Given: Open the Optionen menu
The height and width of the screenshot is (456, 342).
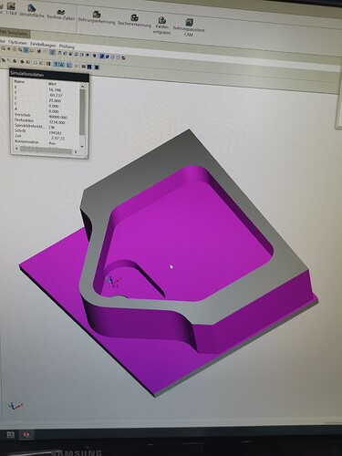Looking at the screenshot, I should point(17,42).
